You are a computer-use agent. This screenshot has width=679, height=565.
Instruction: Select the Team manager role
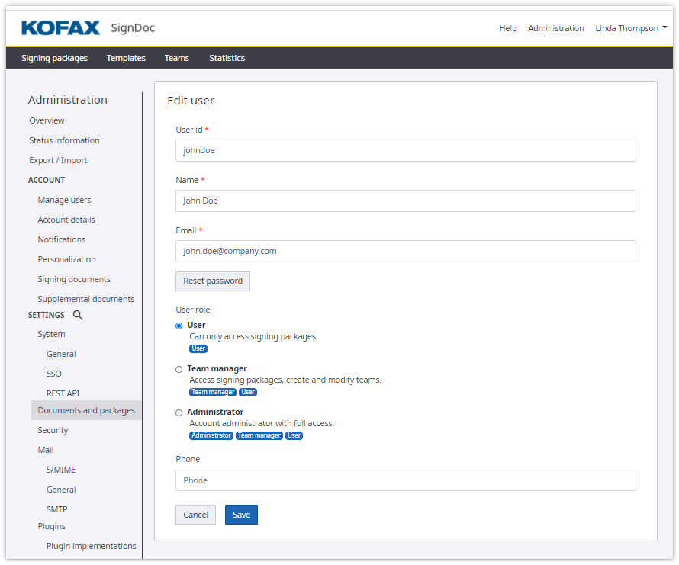click(179, 369)
